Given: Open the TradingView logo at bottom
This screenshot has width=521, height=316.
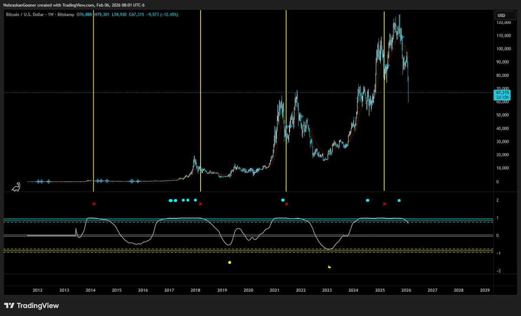Looking at the screenshot, I should tap(31, 306).
